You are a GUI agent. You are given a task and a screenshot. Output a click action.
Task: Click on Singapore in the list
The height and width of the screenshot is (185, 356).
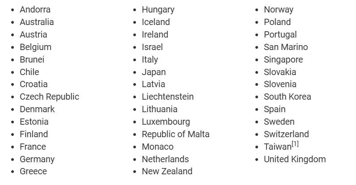(283, 59)
